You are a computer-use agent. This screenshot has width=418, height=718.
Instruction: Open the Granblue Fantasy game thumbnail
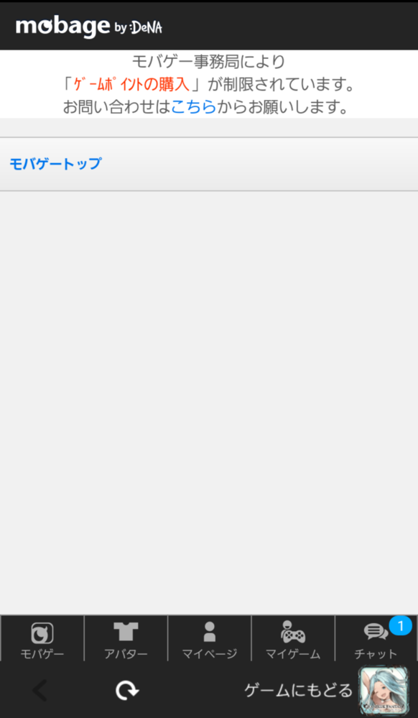click(384, 690)
